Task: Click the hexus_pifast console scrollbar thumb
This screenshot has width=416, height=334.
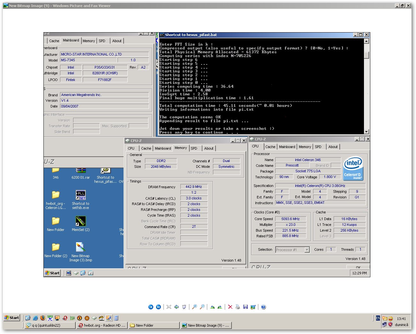Action: click(x=366, y=55)
